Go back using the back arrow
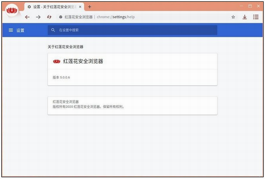This screenshot has height=179, width=265. click(x=27, y=17)
